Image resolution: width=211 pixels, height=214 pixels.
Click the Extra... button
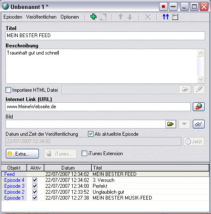22,154
